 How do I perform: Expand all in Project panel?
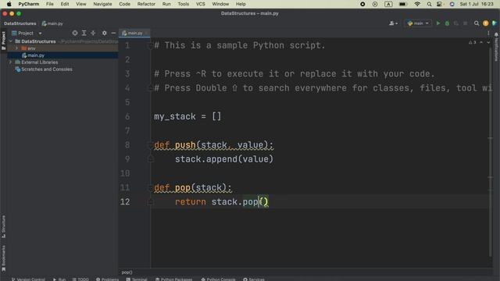pyautogui.click(x=84, y=33)
